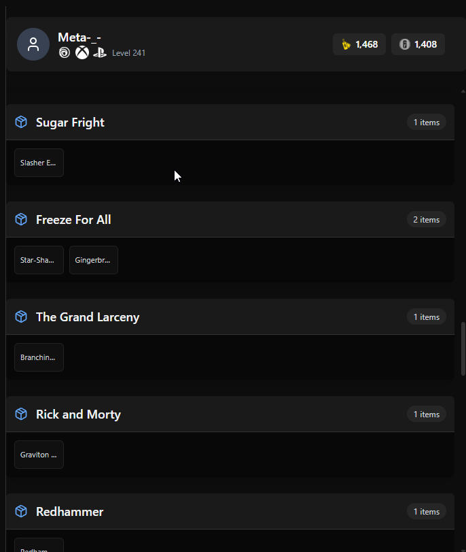The width and height of the screenshot is (466, 552).
Task: Select the Slasher E... item
Action: 39,163
